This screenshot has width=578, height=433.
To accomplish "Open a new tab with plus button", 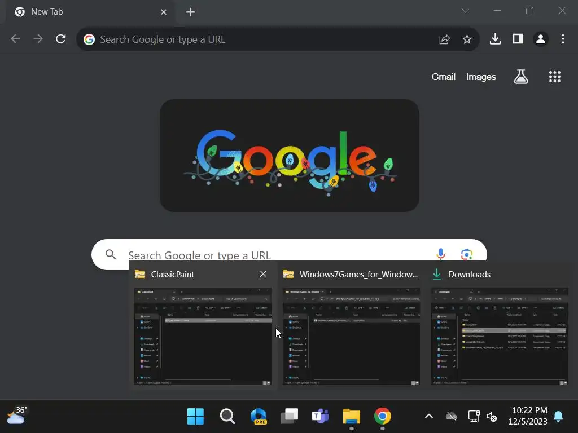I will point(191,12).
